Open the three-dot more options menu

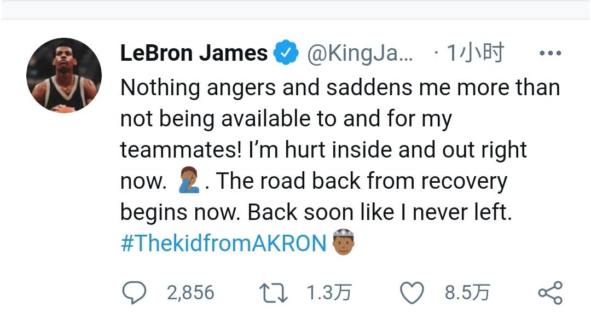(x=551, y=53)
